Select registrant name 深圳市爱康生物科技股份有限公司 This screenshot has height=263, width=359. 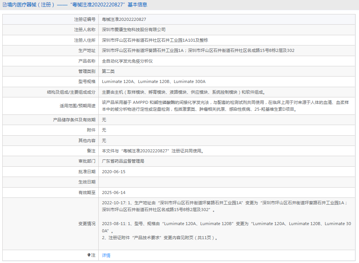click(134, 30)
